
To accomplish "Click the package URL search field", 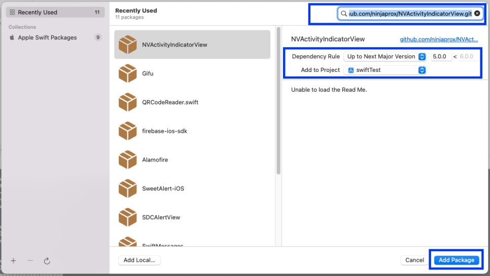I will tap(410, 13).
